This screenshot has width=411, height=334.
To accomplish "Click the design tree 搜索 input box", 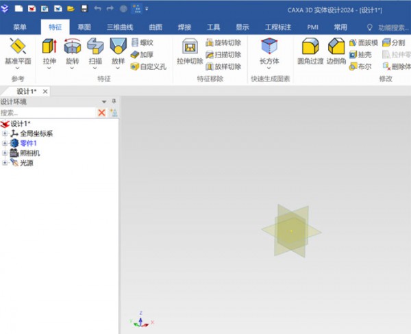I will [x=48, y=113].
